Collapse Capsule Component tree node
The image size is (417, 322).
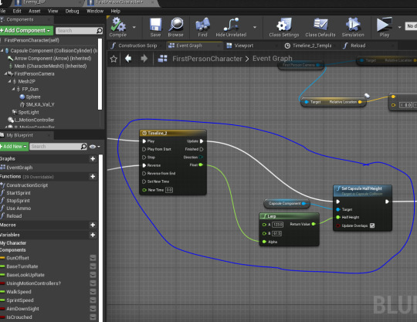click(2, 50)
